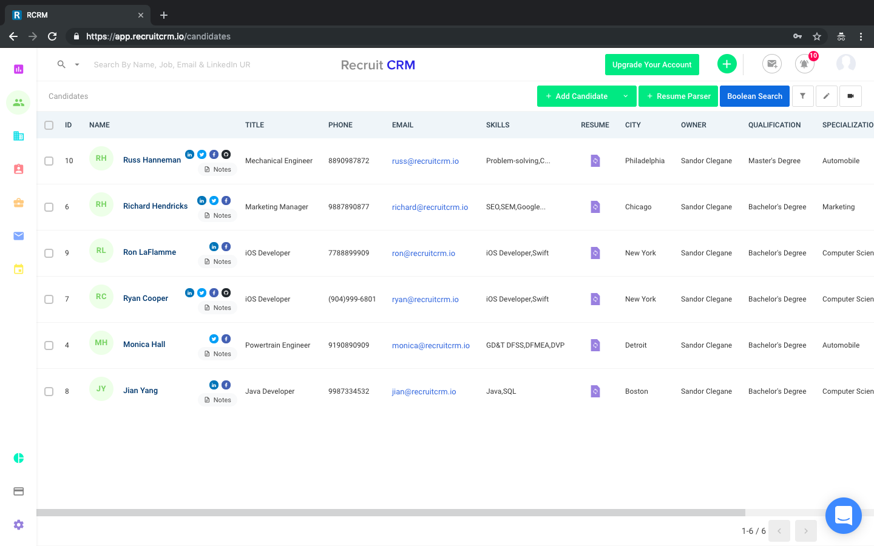Screen dimensions: 874x546
Task: Open the profile avatar menu
Action: coord(845,64)
